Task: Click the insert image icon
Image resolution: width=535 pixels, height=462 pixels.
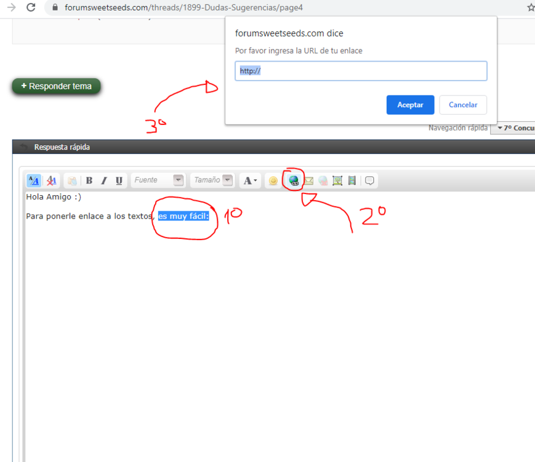Action: point(337,180)
